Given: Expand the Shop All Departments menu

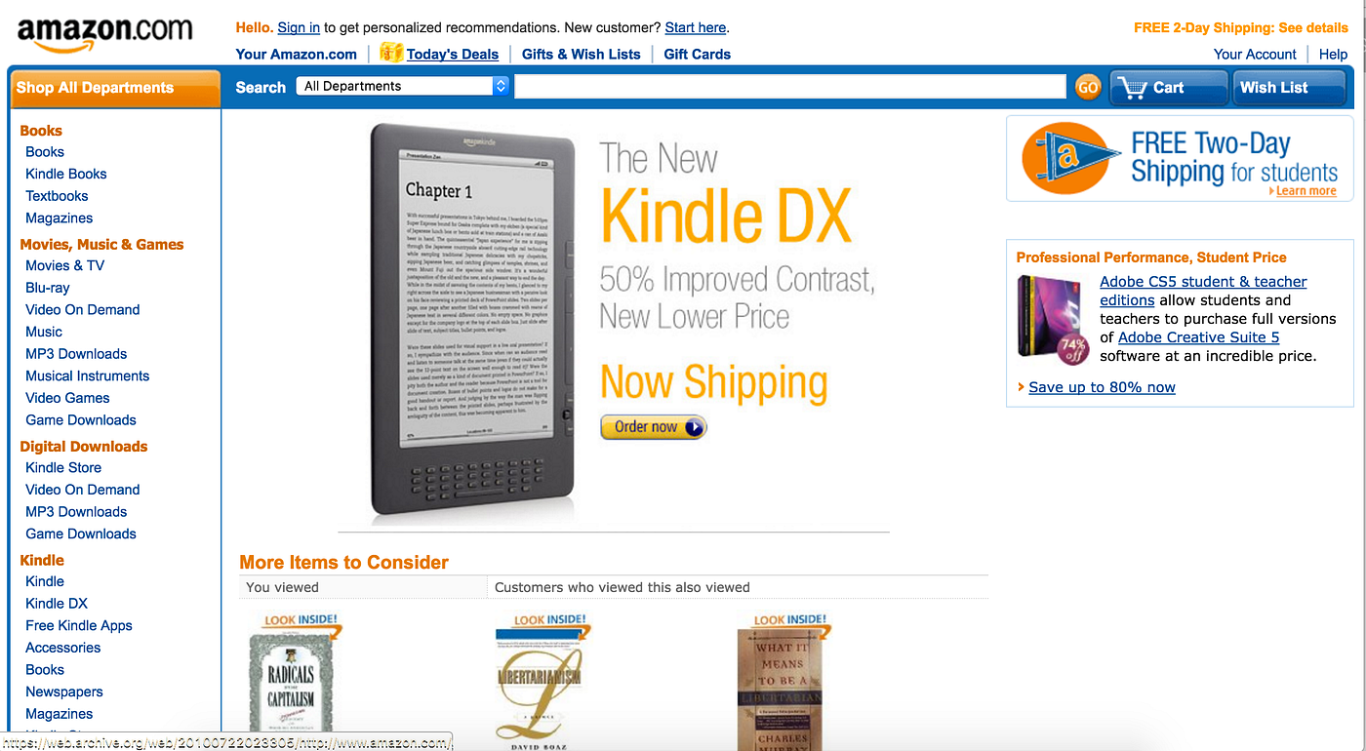Looking at the screenshot, I should (115, 88).
